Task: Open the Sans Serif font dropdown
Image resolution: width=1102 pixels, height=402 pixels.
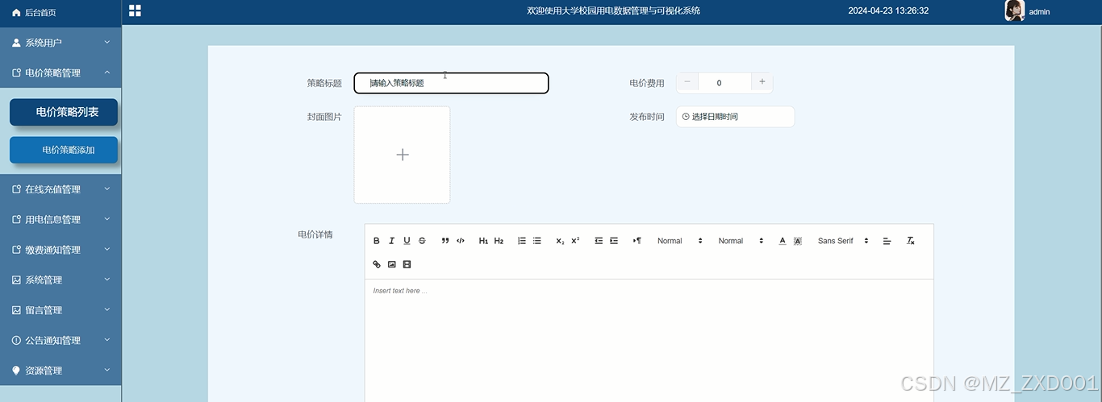Action: click(843, 241)
